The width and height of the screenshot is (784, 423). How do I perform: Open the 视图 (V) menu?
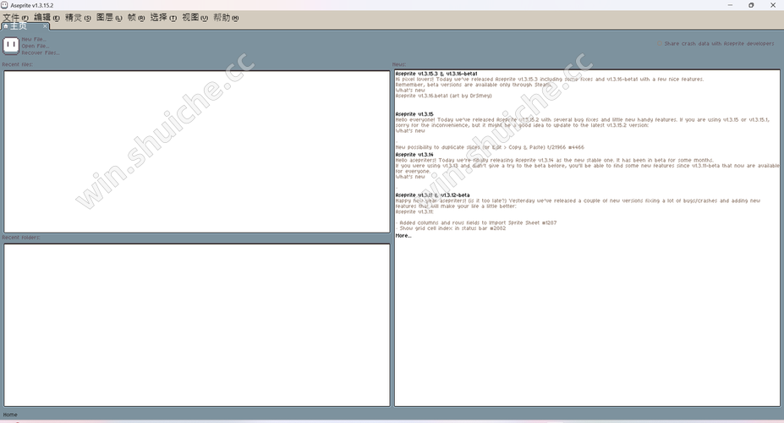195,18
